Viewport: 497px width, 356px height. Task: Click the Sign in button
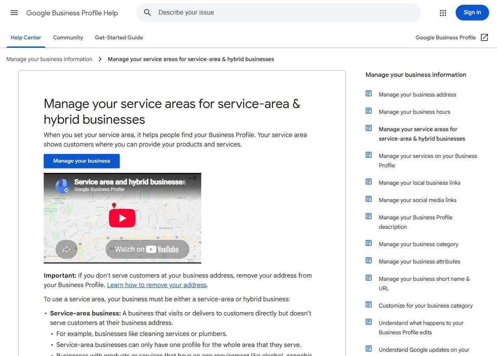point(472,13)
